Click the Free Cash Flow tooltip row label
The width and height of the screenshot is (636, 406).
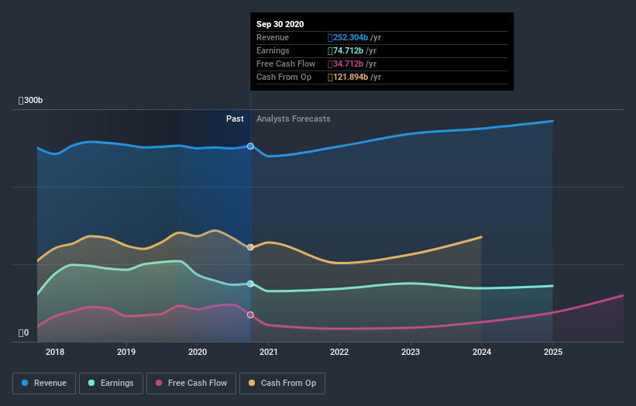[286, 64]
